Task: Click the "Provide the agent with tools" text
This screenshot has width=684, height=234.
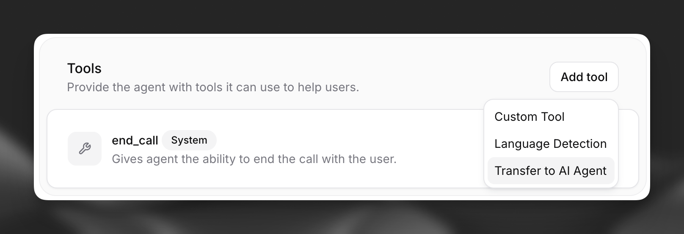Action: click(x=213, y=87)
